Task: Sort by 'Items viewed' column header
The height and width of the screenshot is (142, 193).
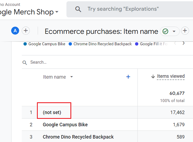Action: [171, 76]
